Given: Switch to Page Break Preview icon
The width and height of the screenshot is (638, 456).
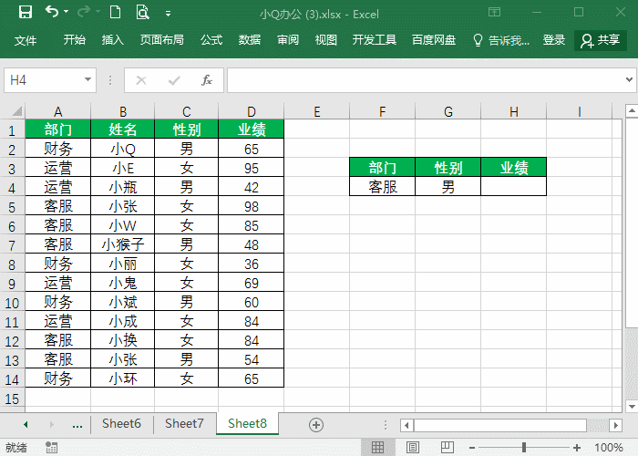Looking at the screenshot, I should coord(448,447).
